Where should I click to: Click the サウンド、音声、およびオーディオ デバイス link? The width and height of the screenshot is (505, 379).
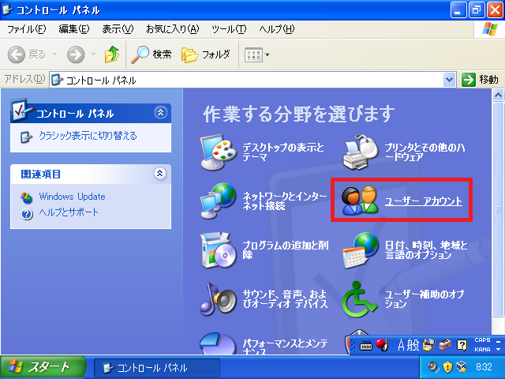(x=285, y=298)
